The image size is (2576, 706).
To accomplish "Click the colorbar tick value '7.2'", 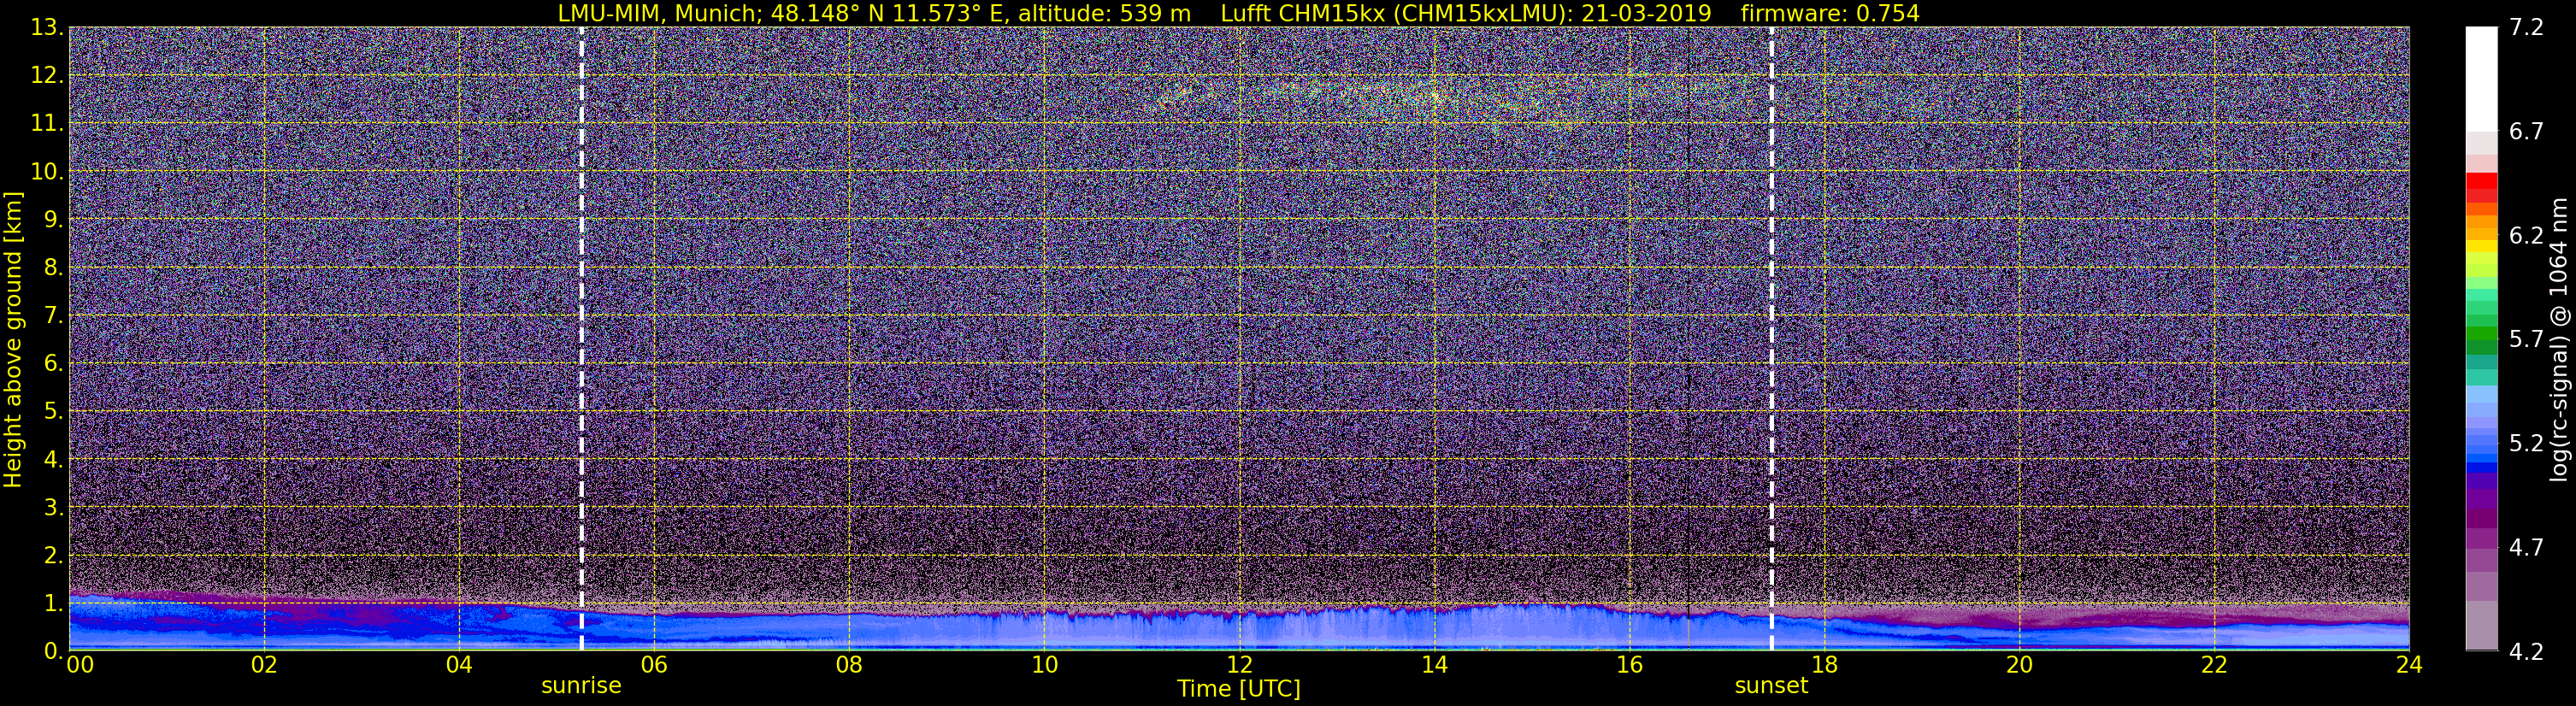I will click(x=2527, y=28).
